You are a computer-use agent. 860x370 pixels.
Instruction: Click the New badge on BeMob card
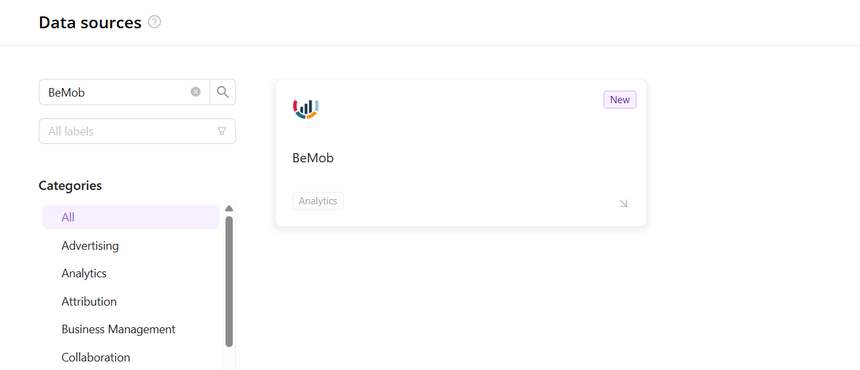(x=619, y=100)
